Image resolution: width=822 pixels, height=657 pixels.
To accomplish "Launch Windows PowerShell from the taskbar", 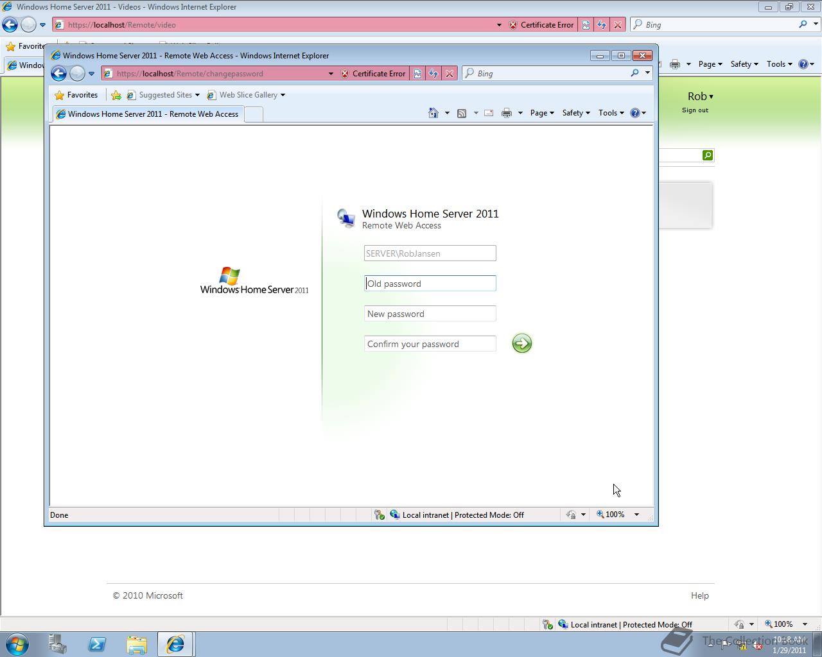I will tap(97, 644).
